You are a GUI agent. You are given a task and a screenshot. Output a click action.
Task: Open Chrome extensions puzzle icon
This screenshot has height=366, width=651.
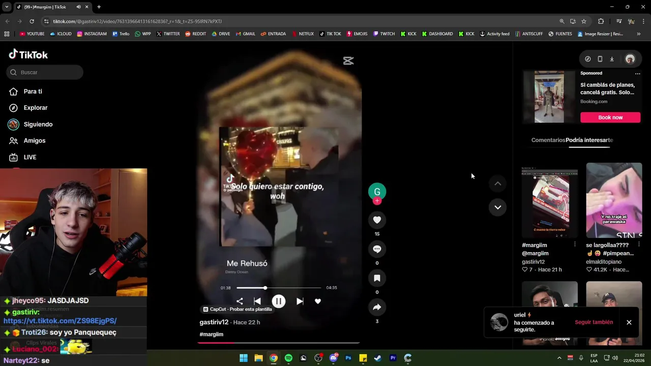point(601,21)
